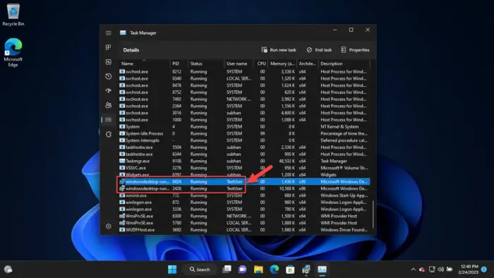Select svchost.exe row with PID 8340
This screenshot has width=494, height=278.
click(x=244, y=78)
